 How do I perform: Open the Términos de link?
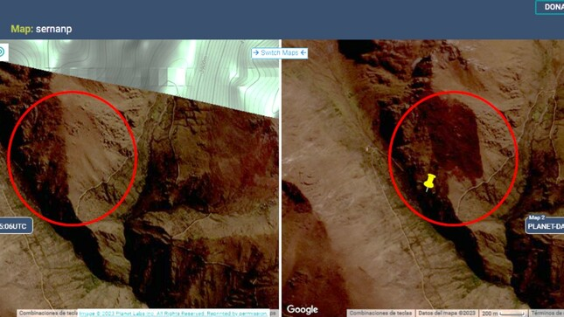tap(547, 313)
